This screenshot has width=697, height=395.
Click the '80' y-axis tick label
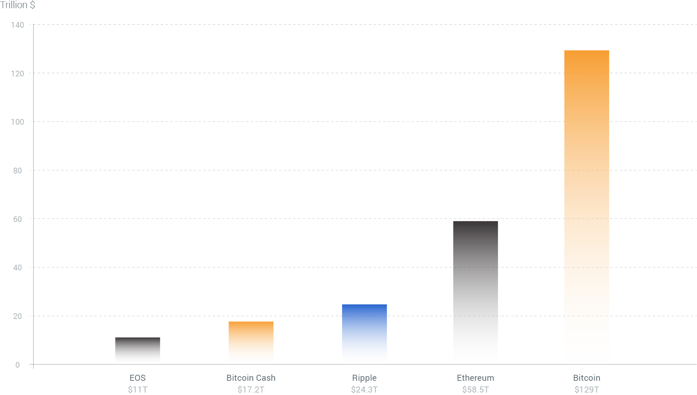17,171
